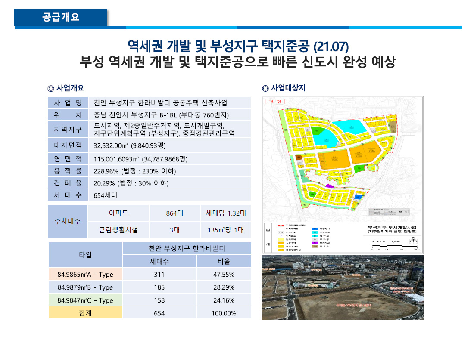The width and height of the screenshot is (474, 340).
Task: Select the 사업명 label cell
Action: coord(68,103)
